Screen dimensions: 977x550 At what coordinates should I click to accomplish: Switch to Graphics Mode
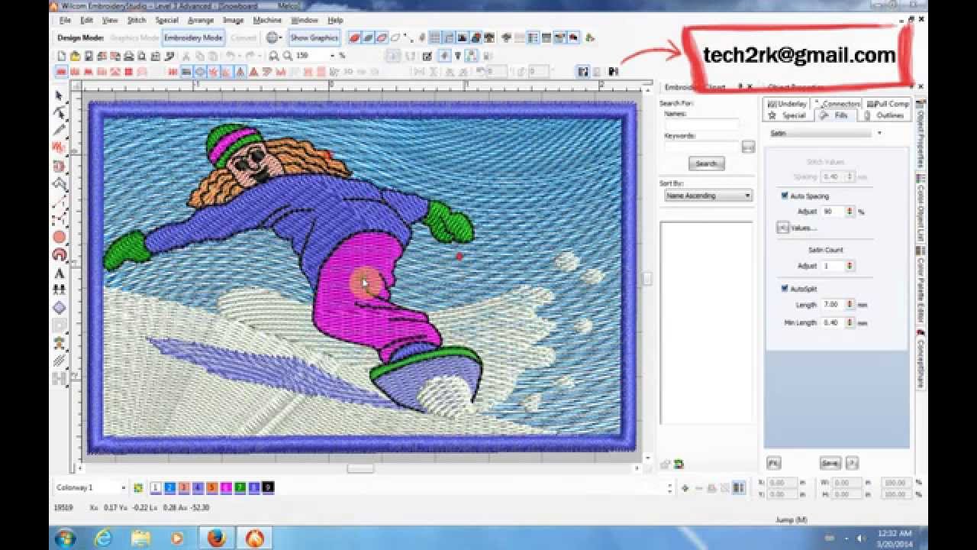(134, 37)
